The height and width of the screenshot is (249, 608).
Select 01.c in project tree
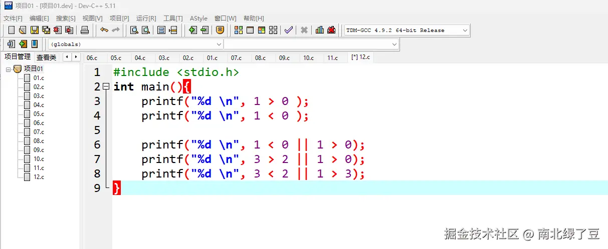pos(39,78)
